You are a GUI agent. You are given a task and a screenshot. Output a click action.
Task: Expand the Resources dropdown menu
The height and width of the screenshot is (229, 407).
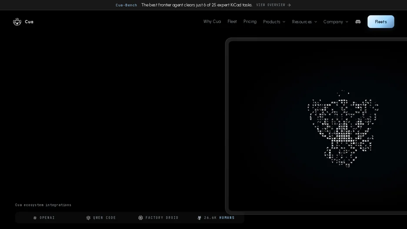pyautogui.click(x=304, y=22)
